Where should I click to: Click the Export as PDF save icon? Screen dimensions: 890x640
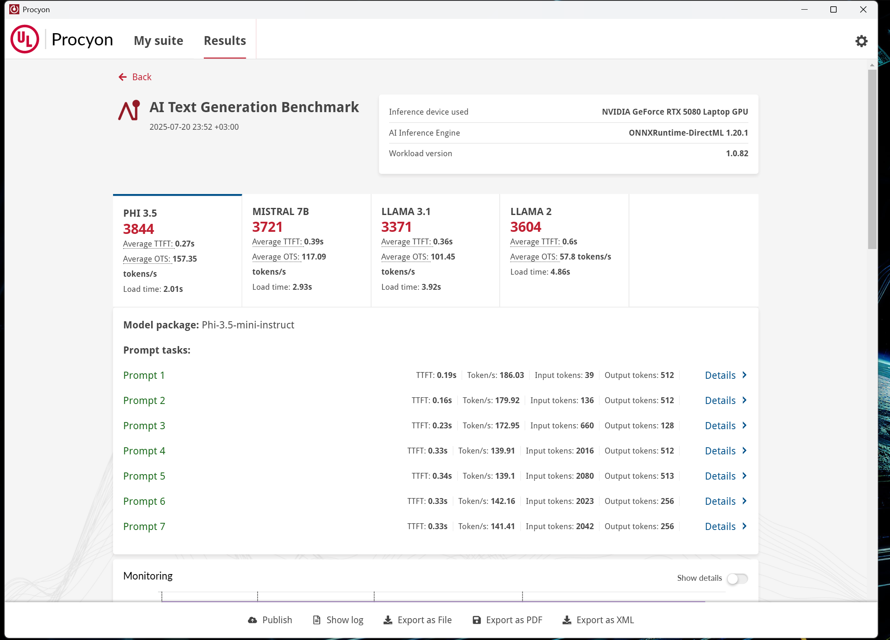pos(477,620)
